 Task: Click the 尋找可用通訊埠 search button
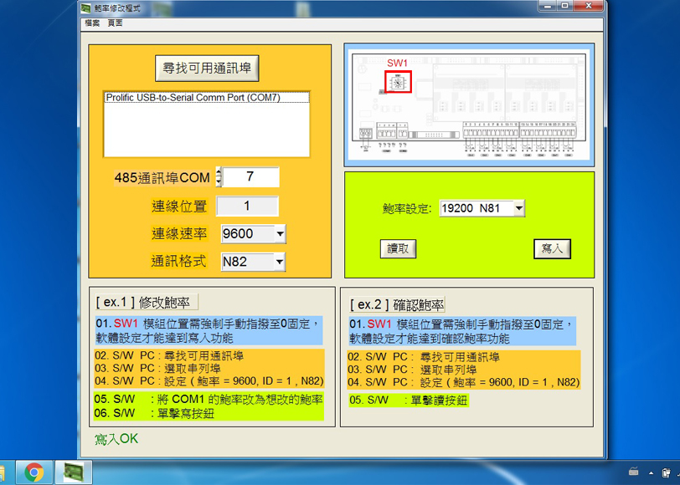pyautogui.click(x=208, y=68)
